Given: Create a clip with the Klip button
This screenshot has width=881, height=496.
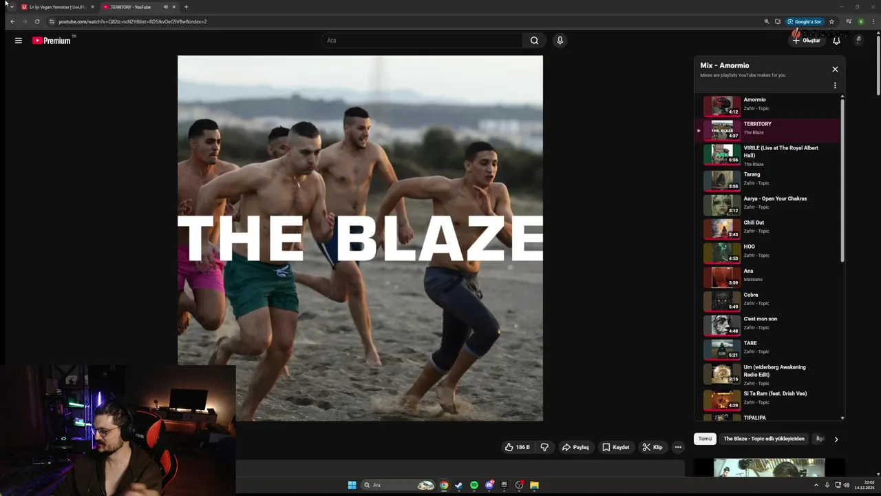Looking at the screenshot, I should (x=652, y=447).
